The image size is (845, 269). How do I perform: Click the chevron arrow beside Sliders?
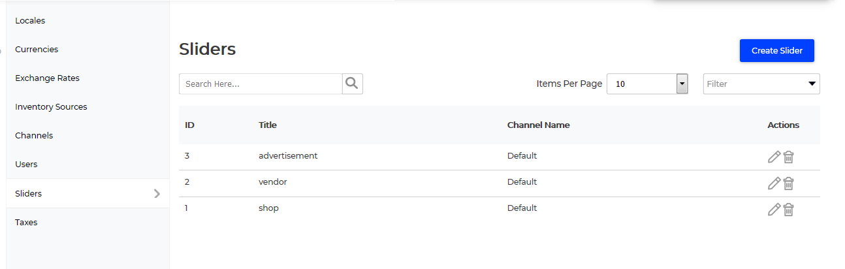(x=157, y=193)
